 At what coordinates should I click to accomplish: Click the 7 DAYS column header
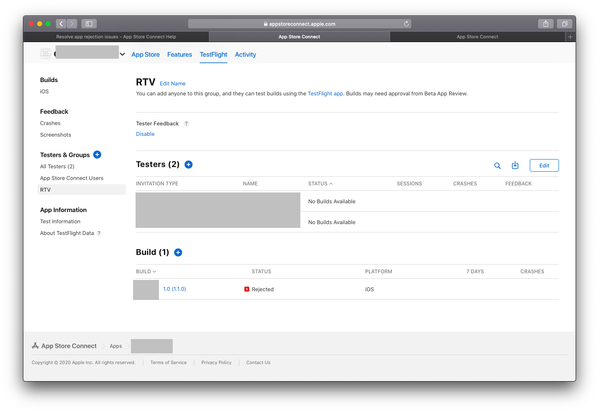pos(475,272)
